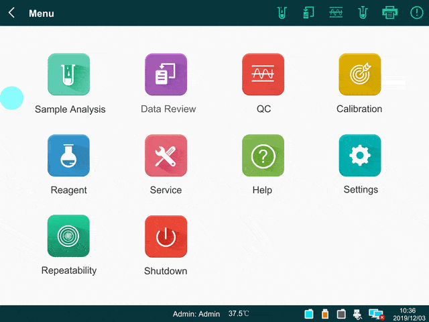Open the Help question mark tile

pos(263,156)
